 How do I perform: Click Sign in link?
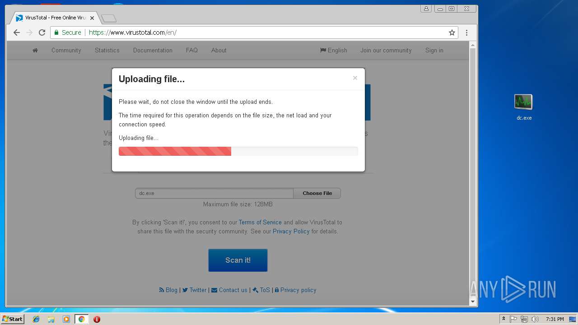tap(434, 50)
